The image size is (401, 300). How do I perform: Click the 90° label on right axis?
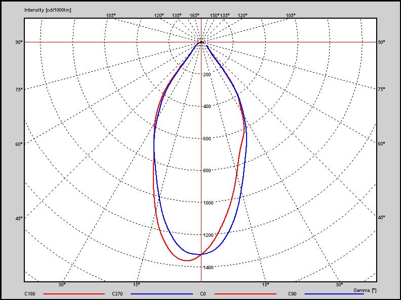(381, 42)
